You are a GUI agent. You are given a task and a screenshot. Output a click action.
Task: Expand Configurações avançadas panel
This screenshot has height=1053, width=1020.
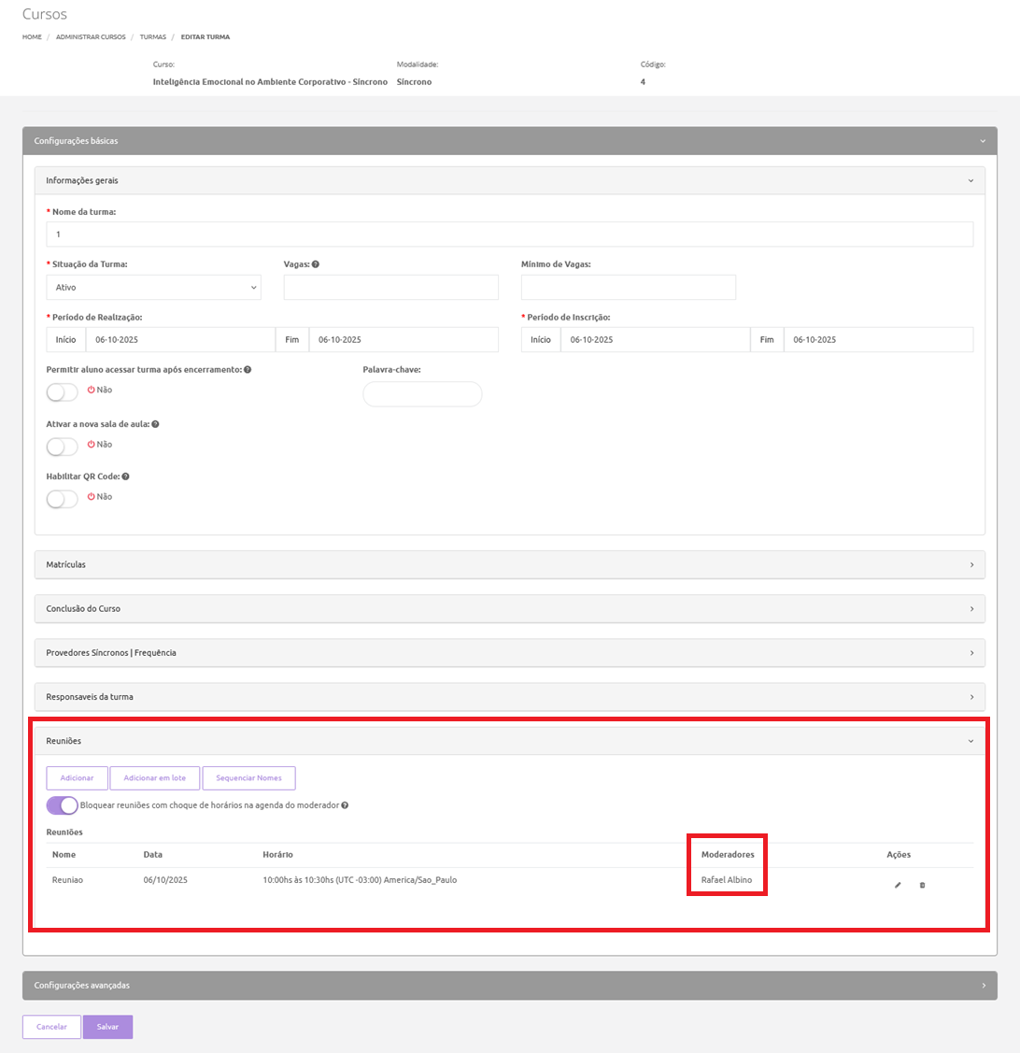[509, 985]
